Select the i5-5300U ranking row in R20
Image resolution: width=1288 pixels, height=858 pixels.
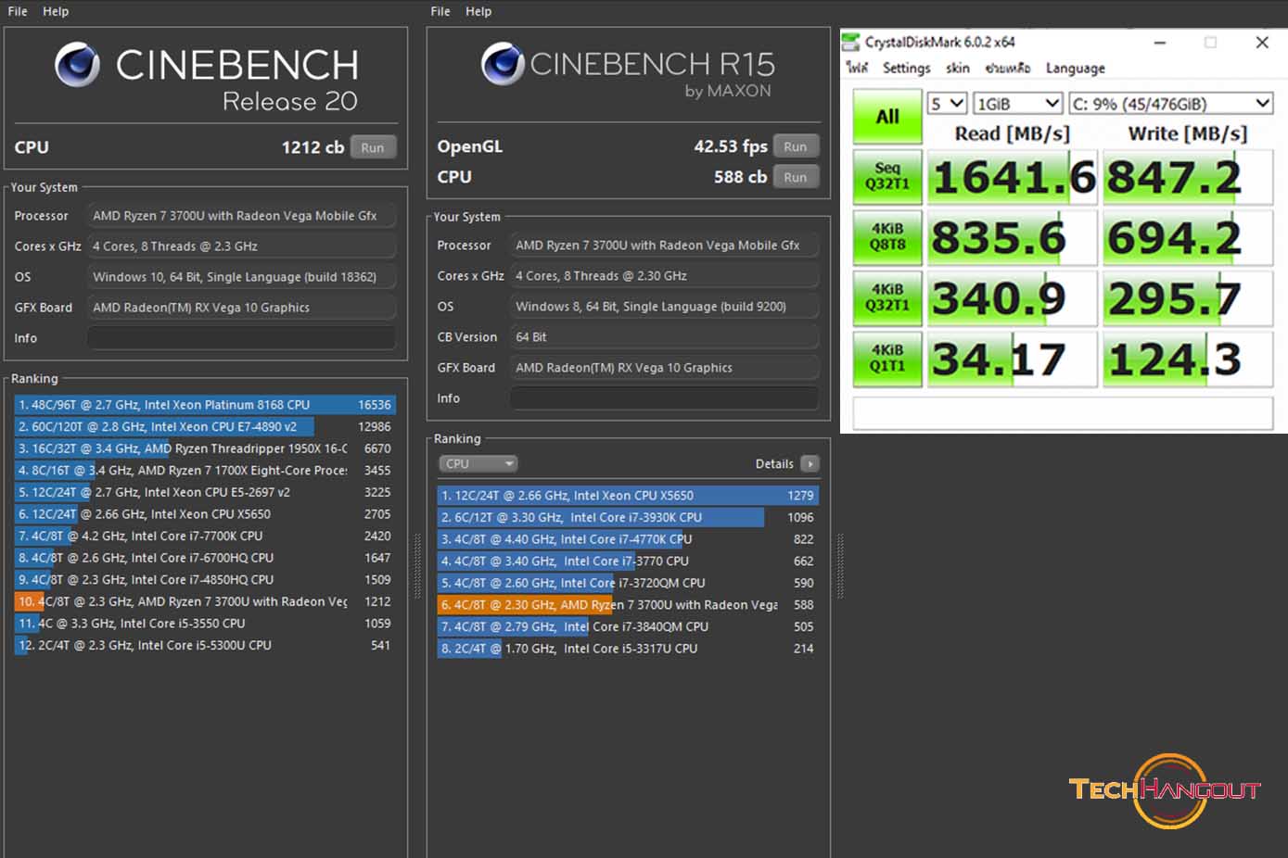205,646
